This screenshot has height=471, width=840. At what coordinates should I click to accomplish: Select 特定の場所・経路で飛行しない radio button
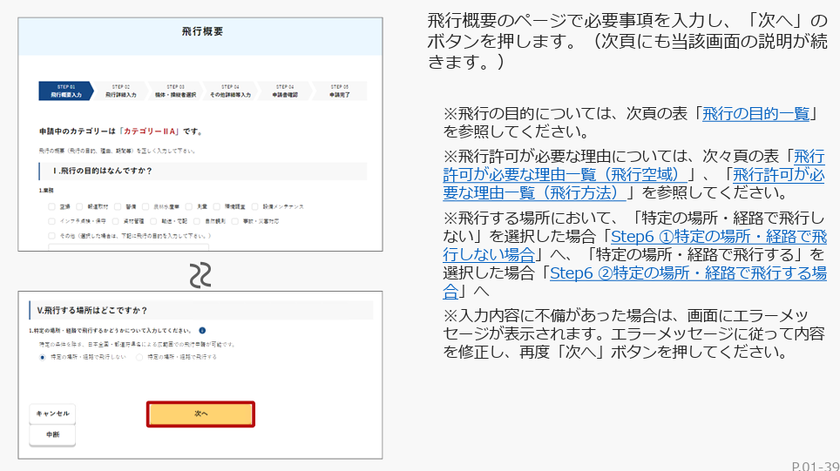[43, 357]
